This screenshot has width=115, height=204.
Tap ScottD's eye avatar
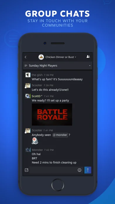click(x=28, y=96)
